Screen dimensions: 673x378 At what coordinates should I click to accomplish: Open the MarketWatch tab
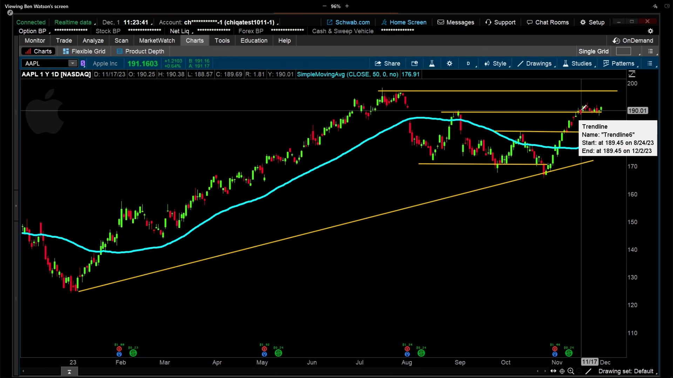157,41
